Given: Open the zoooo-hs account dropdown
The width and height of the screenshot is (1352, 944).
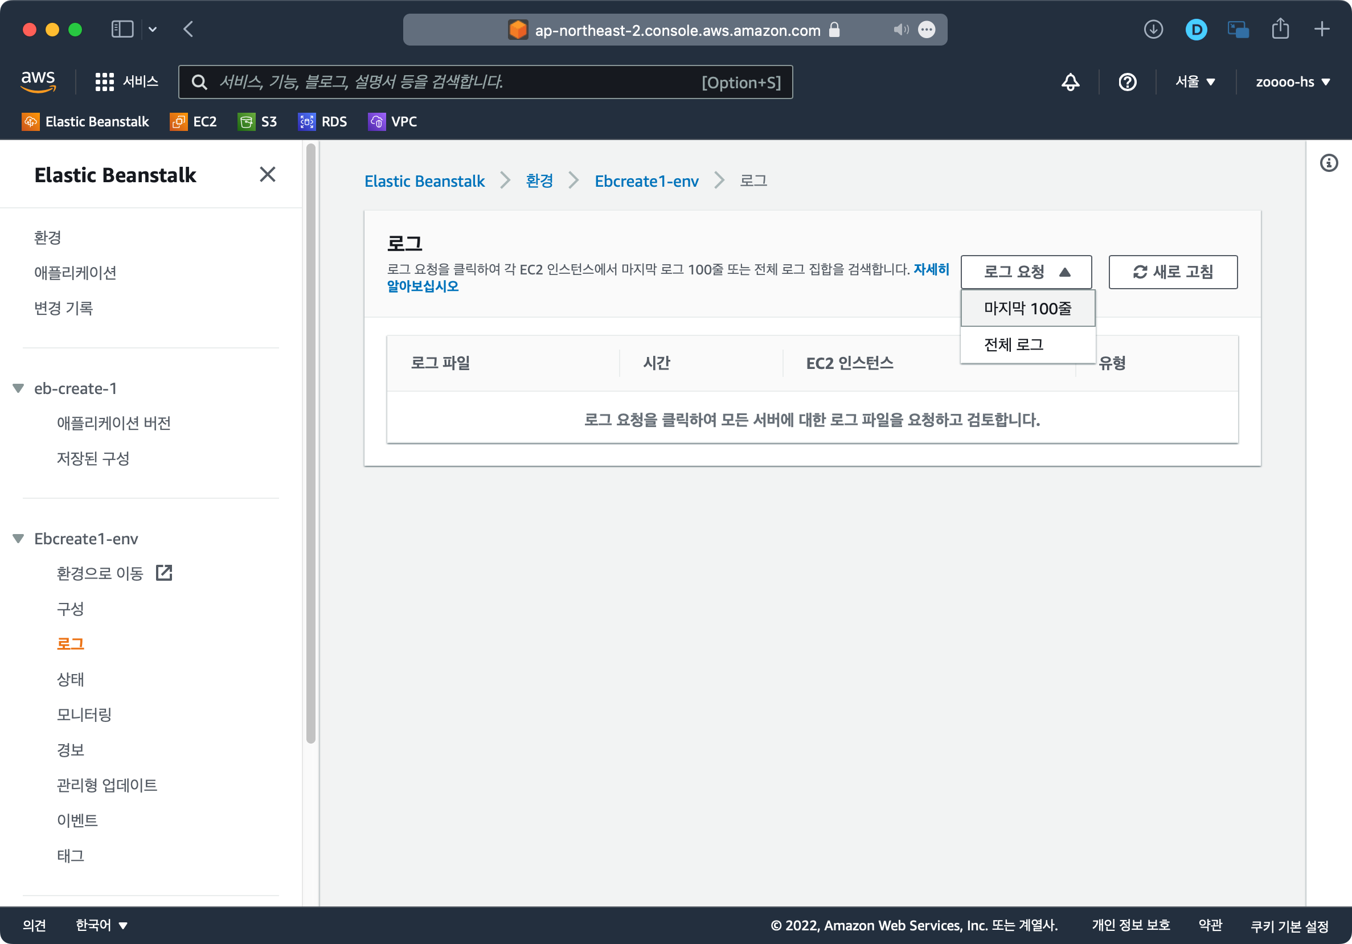Looking at the screenshot, I should point(1293,82).
